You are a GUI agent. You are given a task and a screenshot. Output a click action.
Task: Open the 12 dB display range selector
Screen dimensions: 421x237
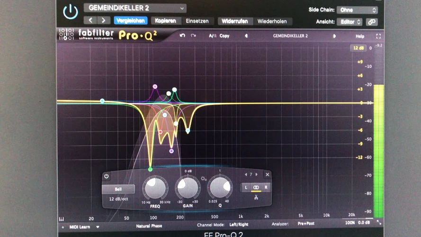point(358,48)
